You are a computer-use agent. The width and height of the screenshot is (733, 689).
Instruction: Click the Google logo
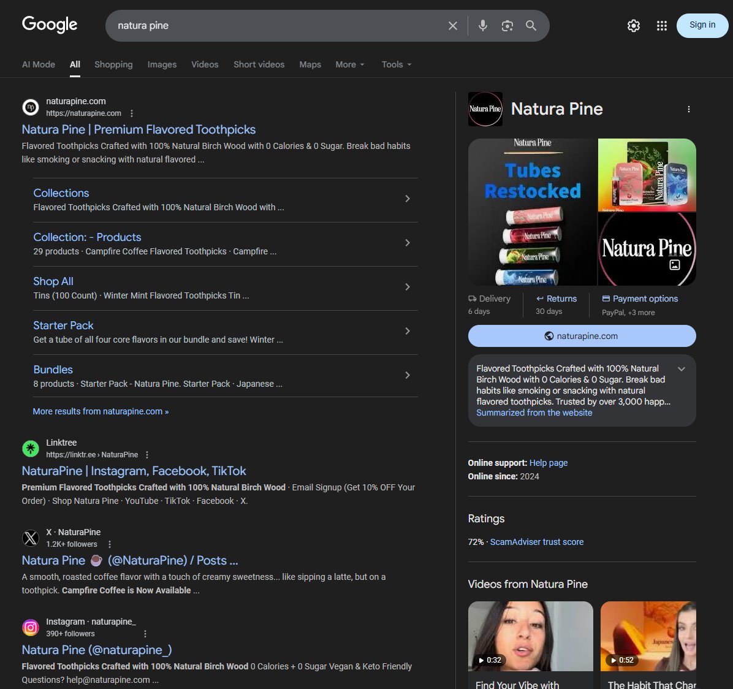[50, 25]
